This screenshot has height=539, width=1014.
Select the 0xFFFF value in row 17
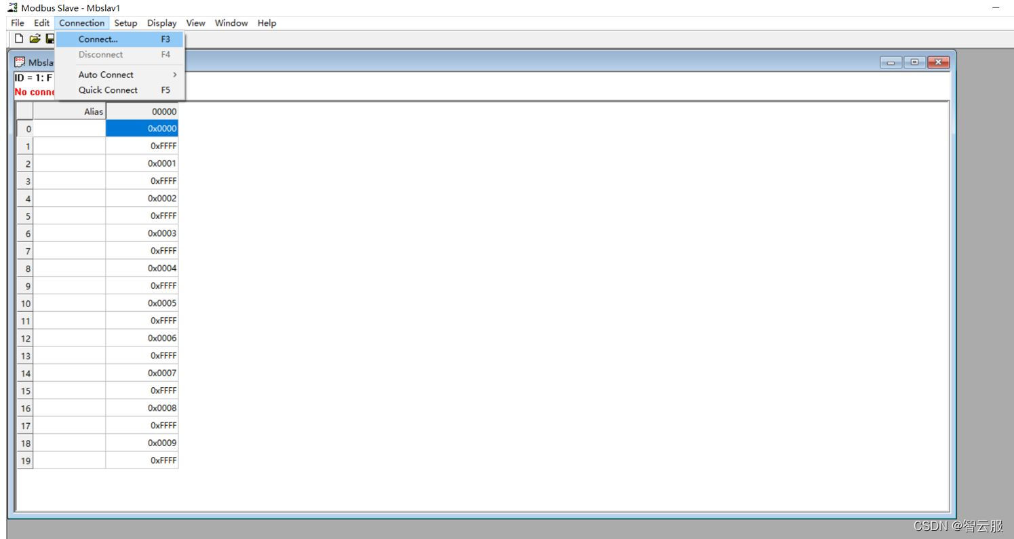(x=142, y=426)
